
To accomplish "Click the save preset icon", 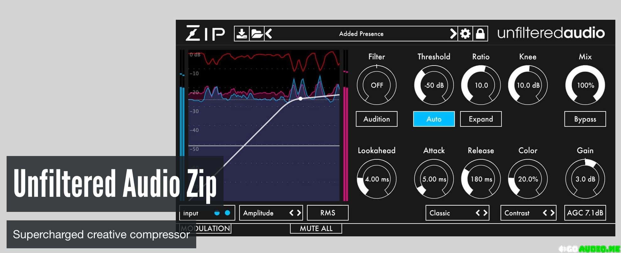I will click(242, 34).
